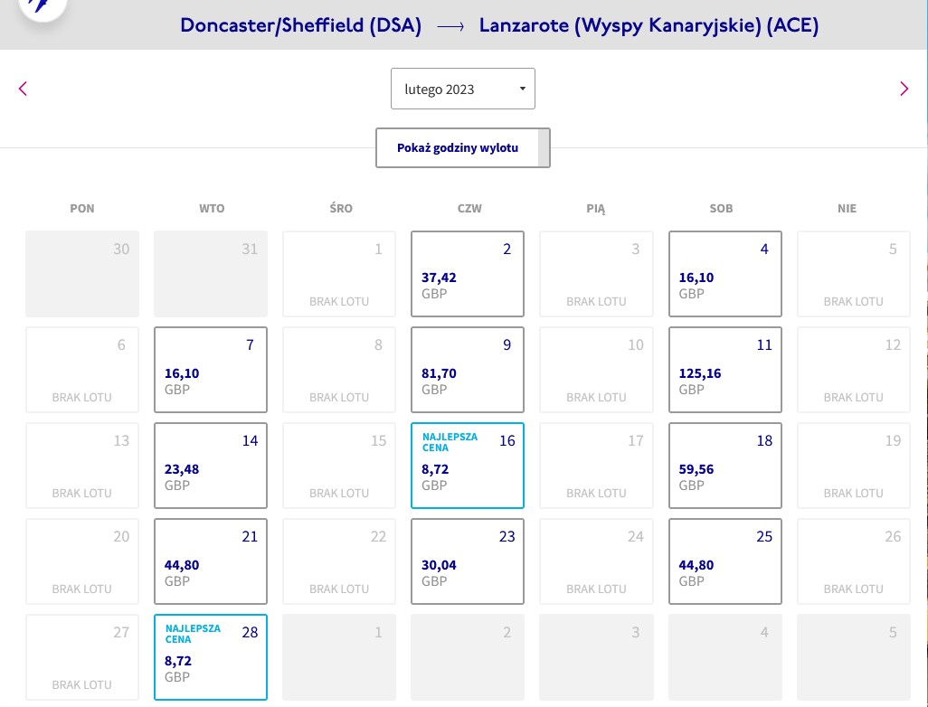Open the 'lutego 2023' month dropdown
The height and width of the screenshot is (707, 928).
click(463, 89)
